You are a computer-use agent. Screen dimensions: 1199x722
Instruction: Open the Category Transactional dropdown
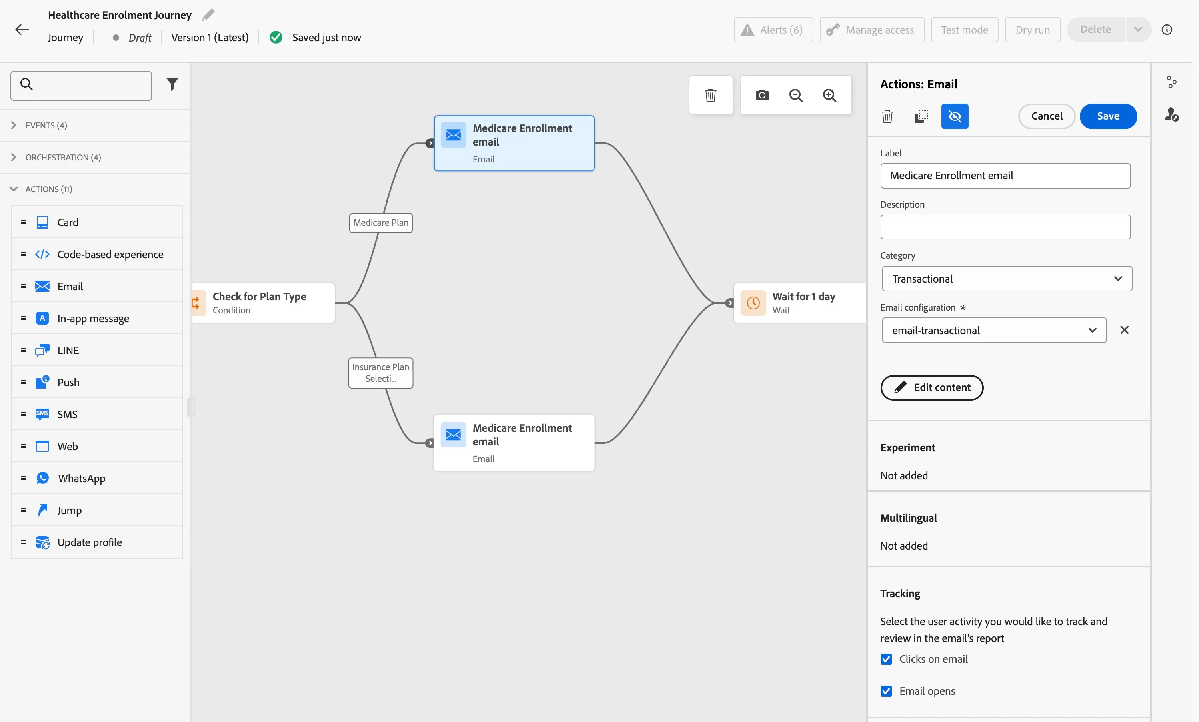click(1007, 279)
